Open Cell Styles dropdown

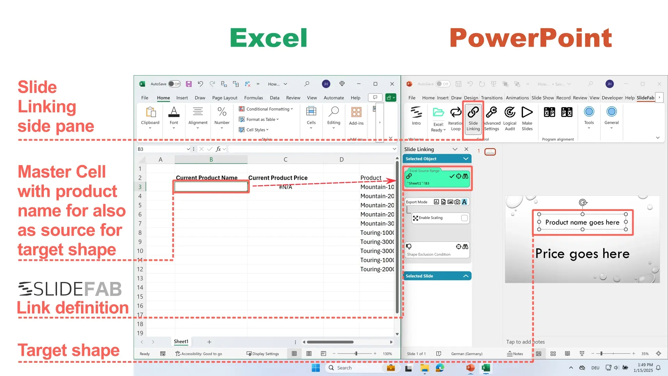pos(254,130)
